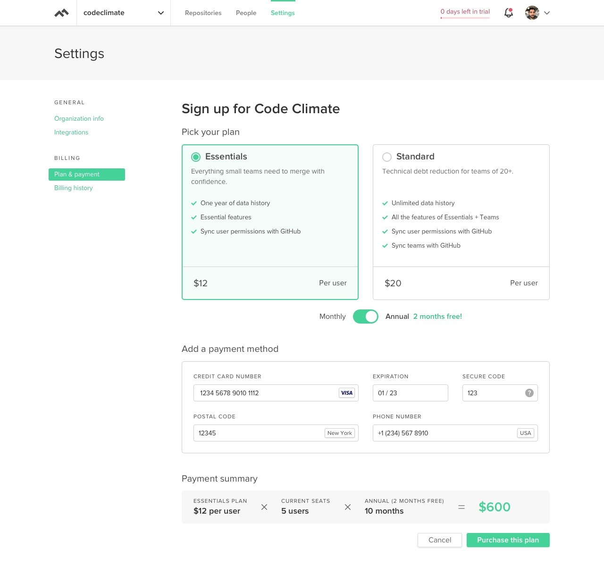Viewport: 604px width, 566px height.
Task: Select the Essentials plan radio button
Action: [196, 157]
